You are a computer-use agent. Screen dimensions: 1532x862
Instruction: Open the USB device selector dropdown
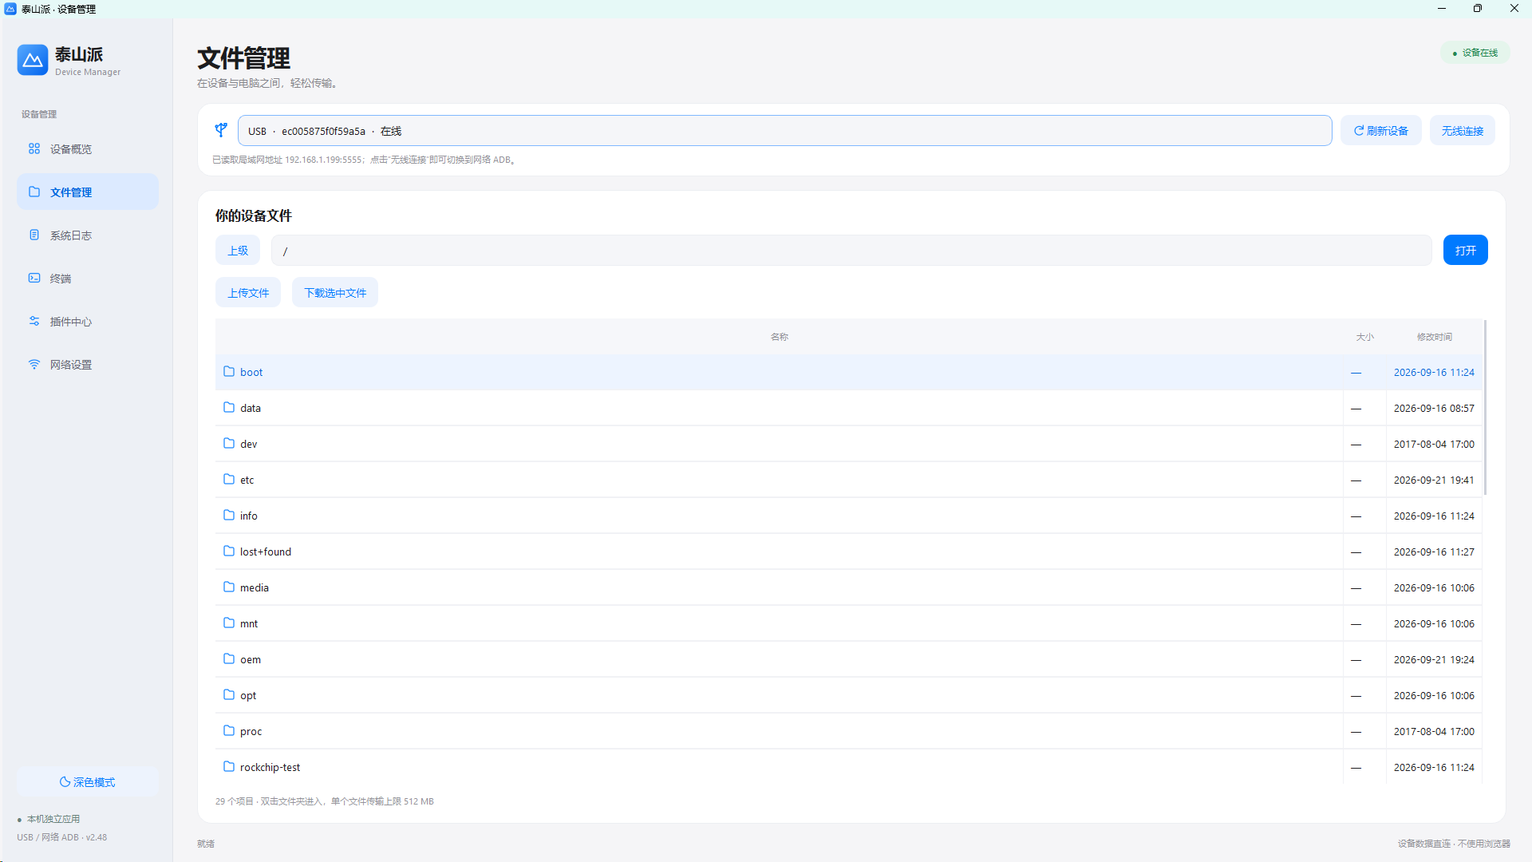click(785, 131)
